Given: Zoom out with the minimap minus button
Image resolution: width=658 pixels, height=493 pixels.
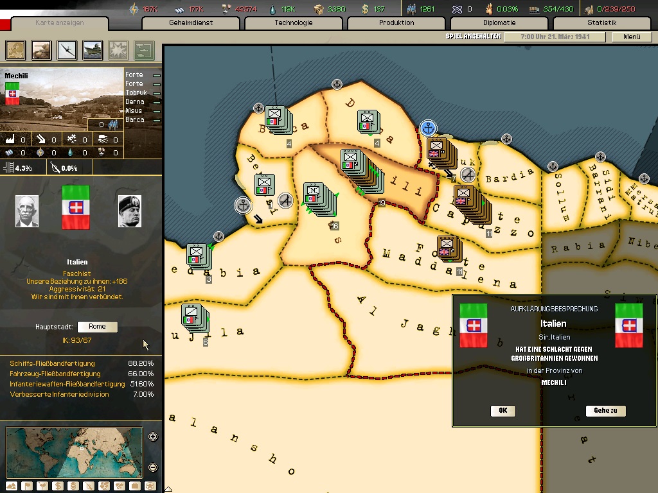Looking at the screenshot, I should pos(153,467).
